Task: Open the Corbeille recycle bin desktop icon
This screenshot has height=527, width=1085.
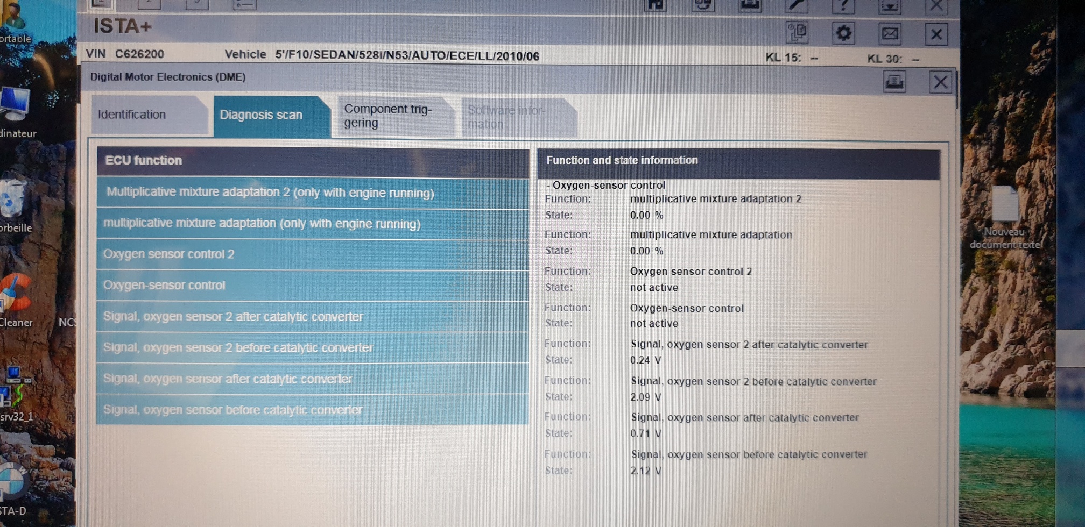Action: (x=14, y=206)
